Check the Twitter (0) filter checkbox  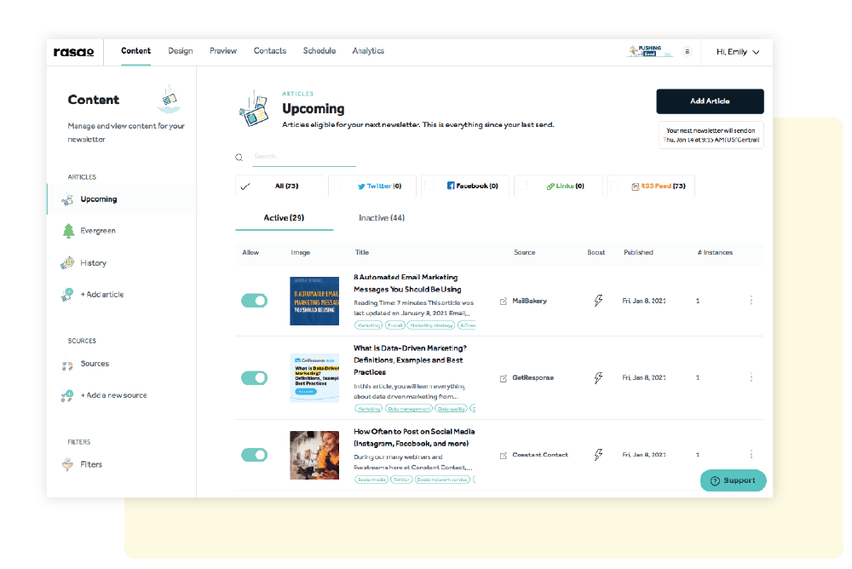pyautogui.click(x=337, y=186)
